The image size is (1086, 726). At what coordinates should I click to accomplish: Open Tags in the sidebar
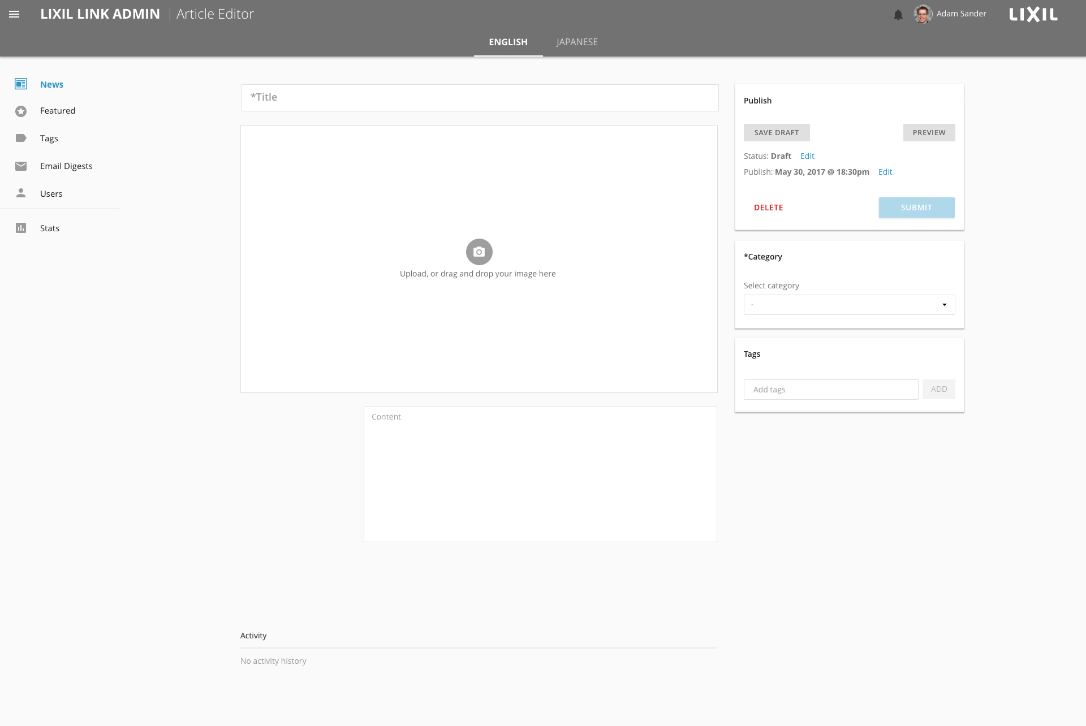(49, 139)
